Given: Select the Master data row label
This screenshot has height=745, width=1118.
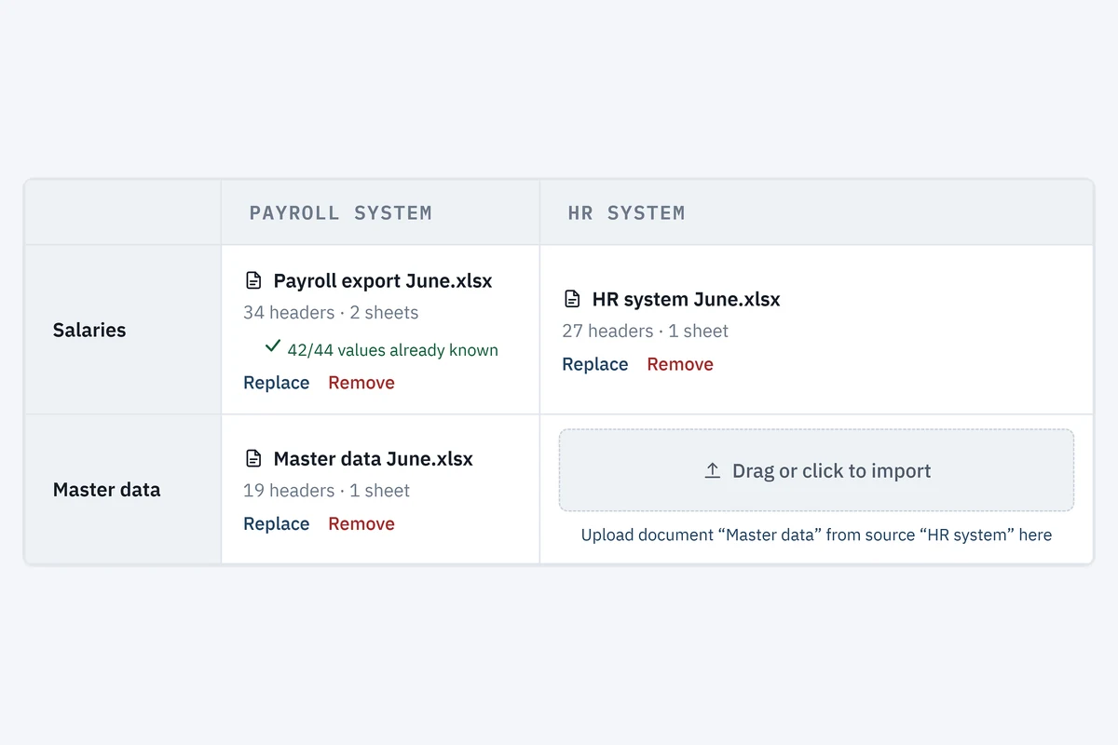Looking at the screenshot, I should pyautogui.click(x=106, y=489).
